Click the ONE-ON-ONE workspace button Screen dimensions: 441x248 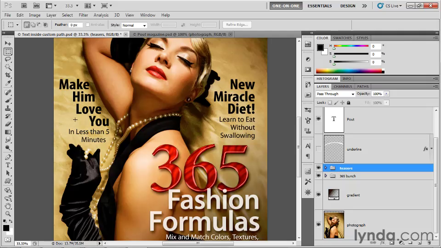tap(286, 6)
